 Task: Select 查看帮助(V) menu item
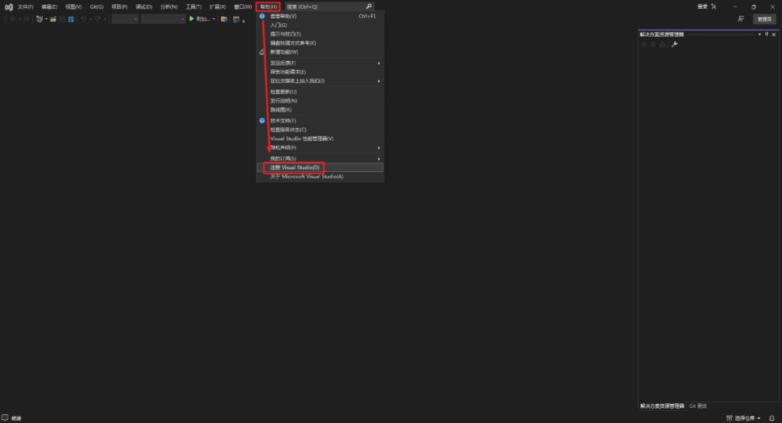coord(320,16)
